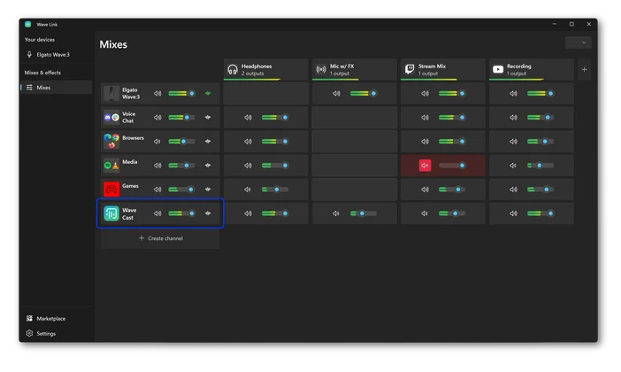Select Elgato Wave:3 under Your devices
The width and height of the screenshot is (621, 372).
tap(55, 55)
